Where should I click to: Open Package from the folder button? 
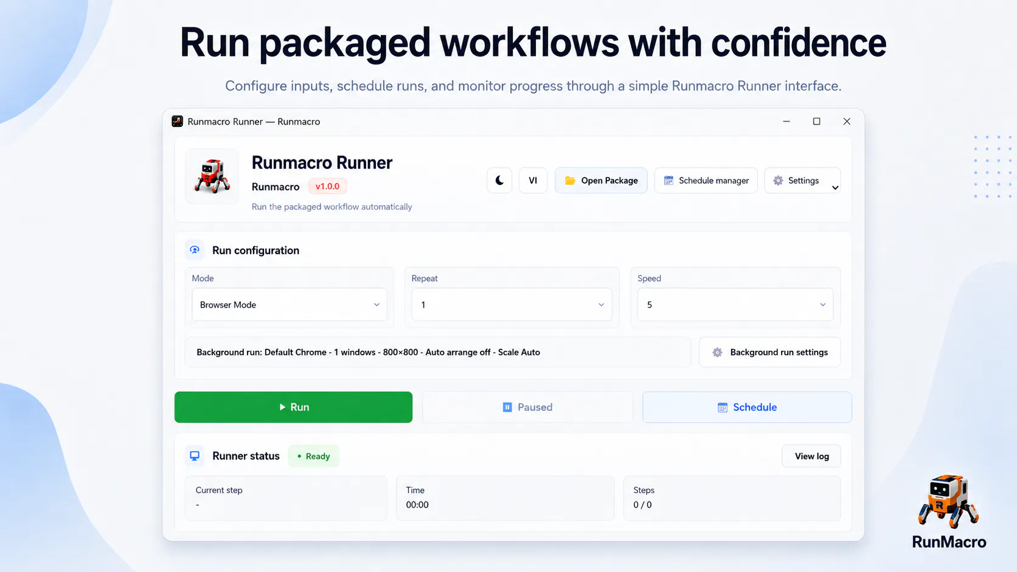coord(601,181)
